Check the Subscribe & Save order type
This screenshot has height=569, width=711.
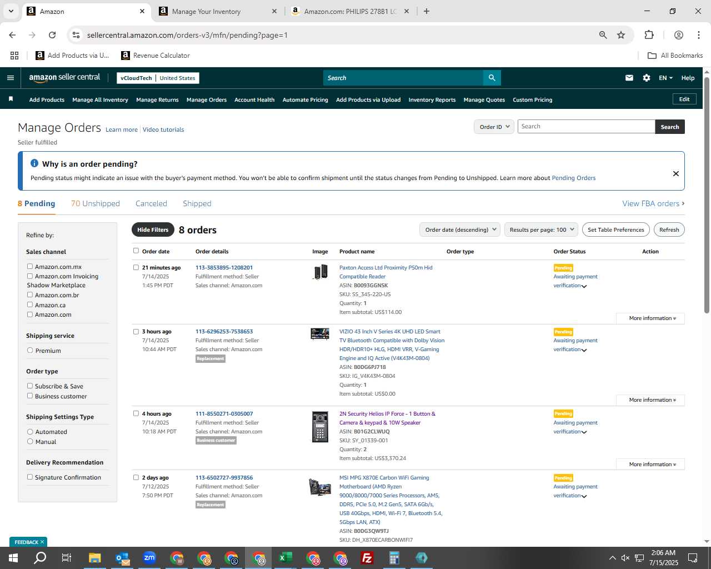click(30, 386)
